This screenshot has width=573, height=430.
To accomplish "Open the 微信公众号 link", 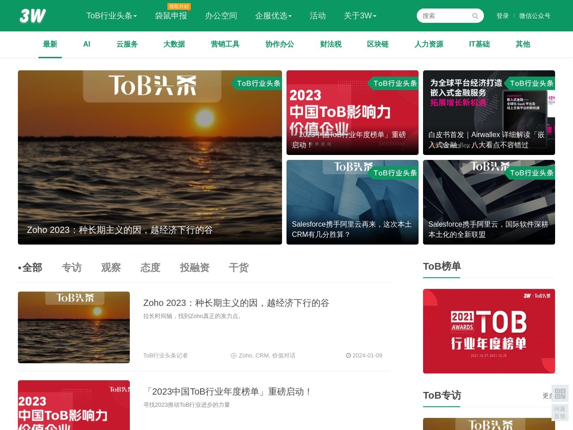I will point(535,16).
